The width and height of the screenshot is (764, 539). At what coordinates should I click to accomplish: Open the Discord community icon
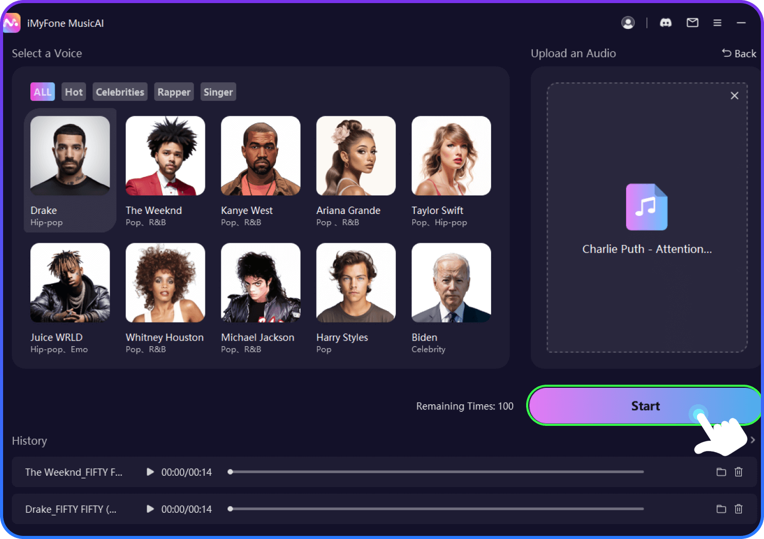pos(666,23)
